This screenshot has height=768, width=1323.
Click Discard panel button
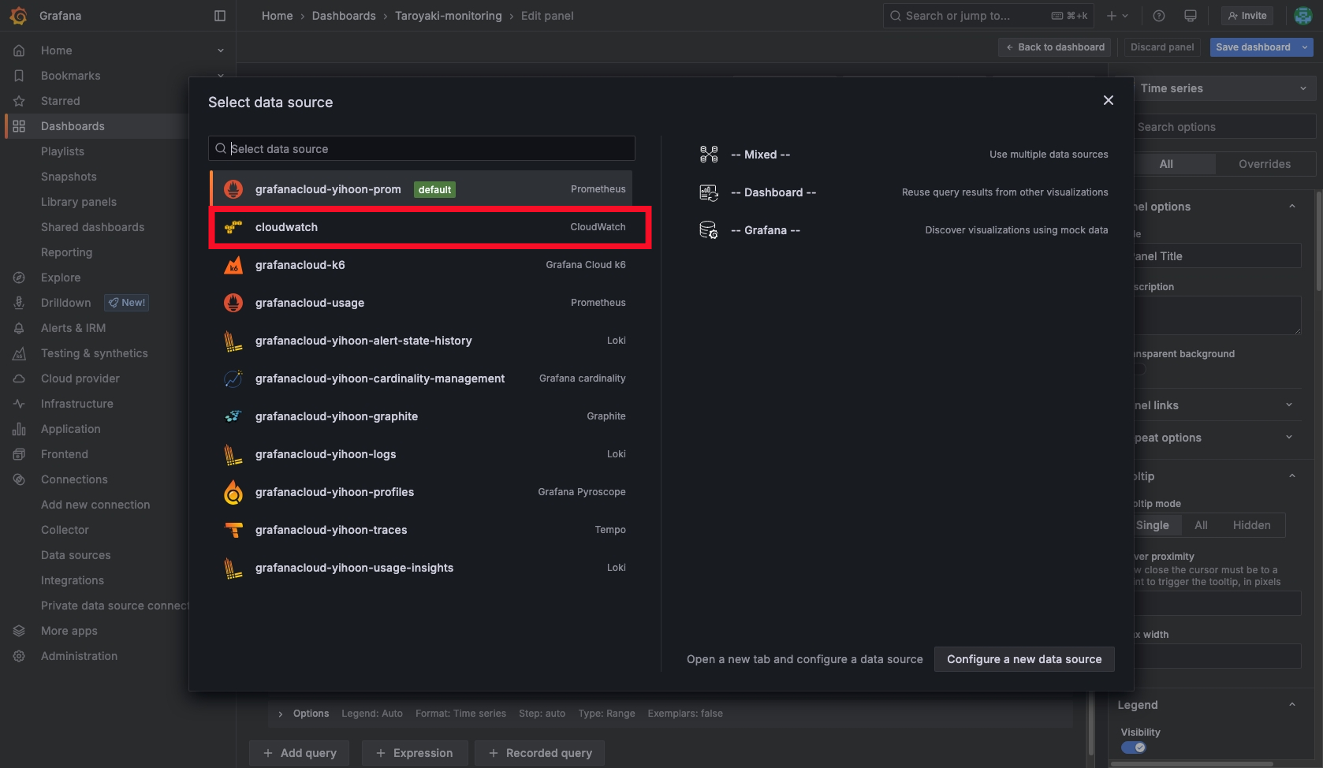click(1162, 47)
